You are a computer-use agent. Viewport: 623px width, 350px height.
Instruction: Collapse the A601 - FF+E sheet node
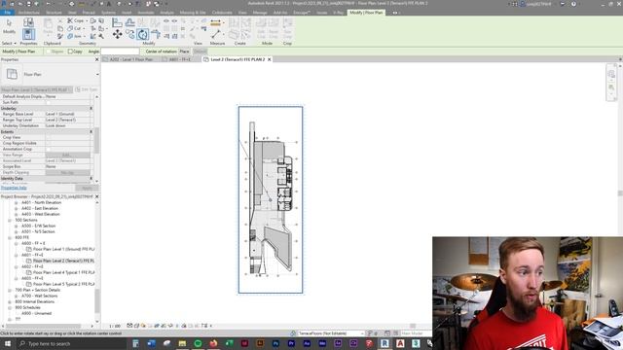(17, 255)
